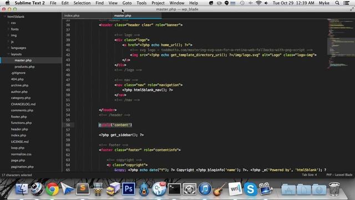The height and width of the screenshot is (200, 355).
Task: Open the Transmit truck icon in dock
Action: (113, 189)
